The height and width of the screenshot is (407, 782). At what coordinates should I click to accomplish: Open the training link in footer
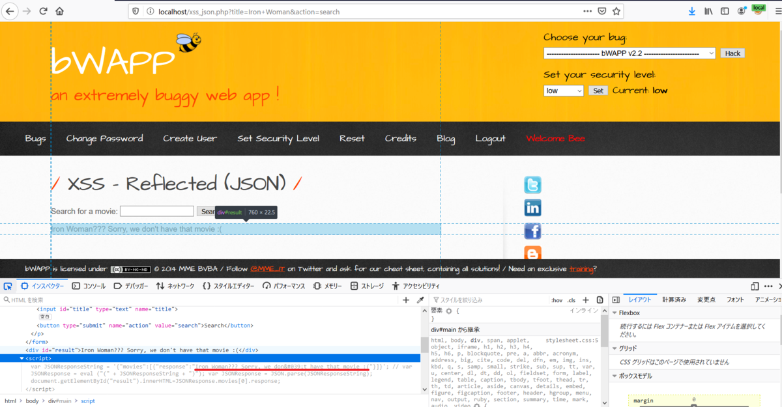tap(581, 268)
